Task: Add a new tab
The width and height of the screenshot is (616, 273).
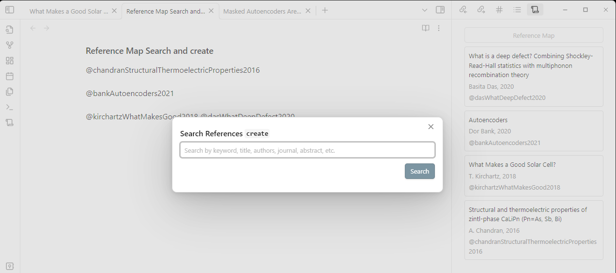Action: pos(325,10)
